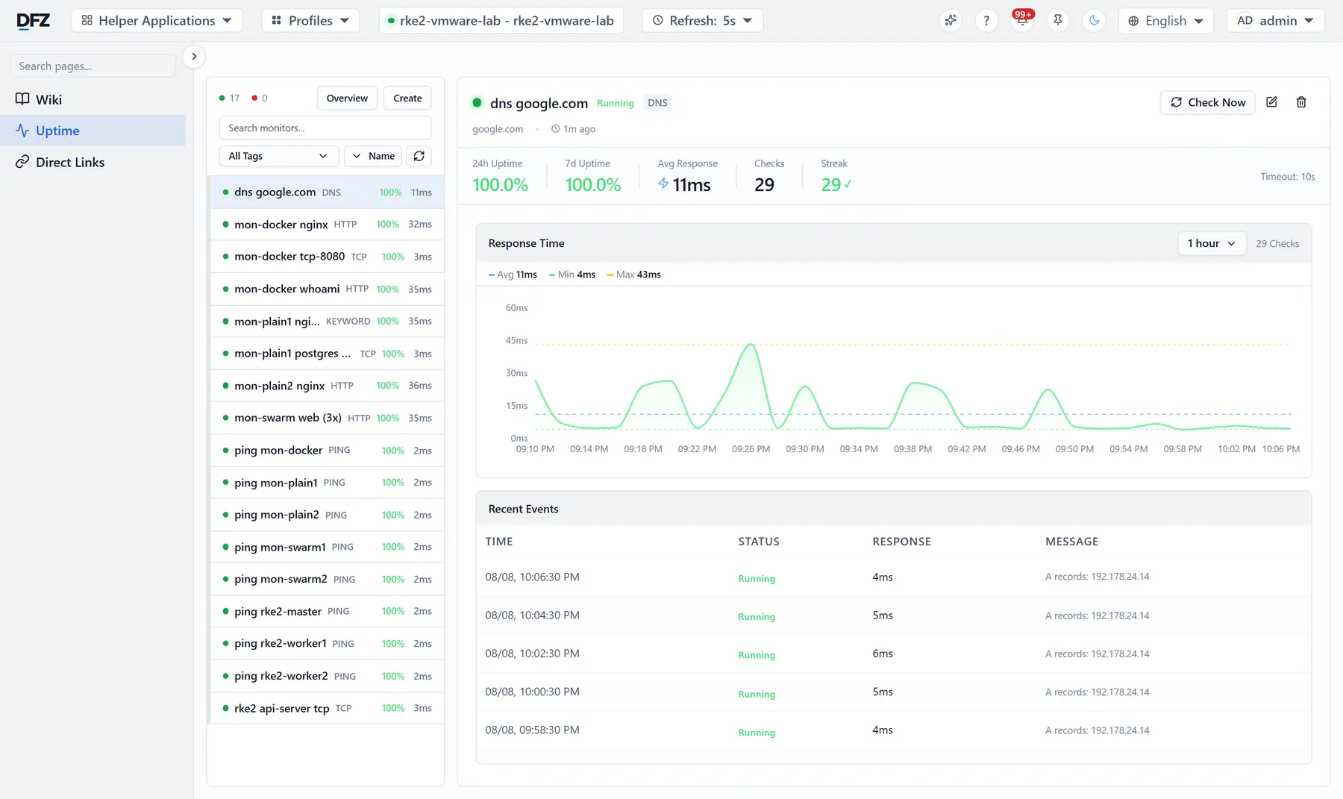Select ping mon-plain2 monitor
Image resolution: width=1343 pixels, height=799 pixels.
pos(326,515)
